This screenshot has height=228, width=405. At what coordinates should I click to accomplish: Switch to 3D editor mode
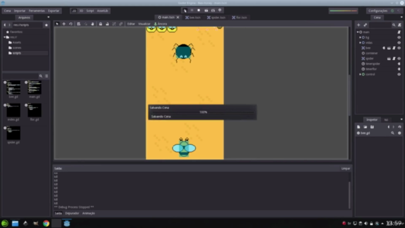click(81, 11)
